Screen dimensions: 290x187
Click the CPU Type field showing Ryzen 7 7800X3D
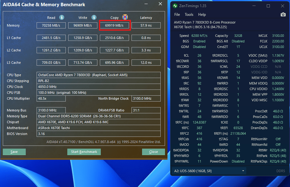pos(99,75)
